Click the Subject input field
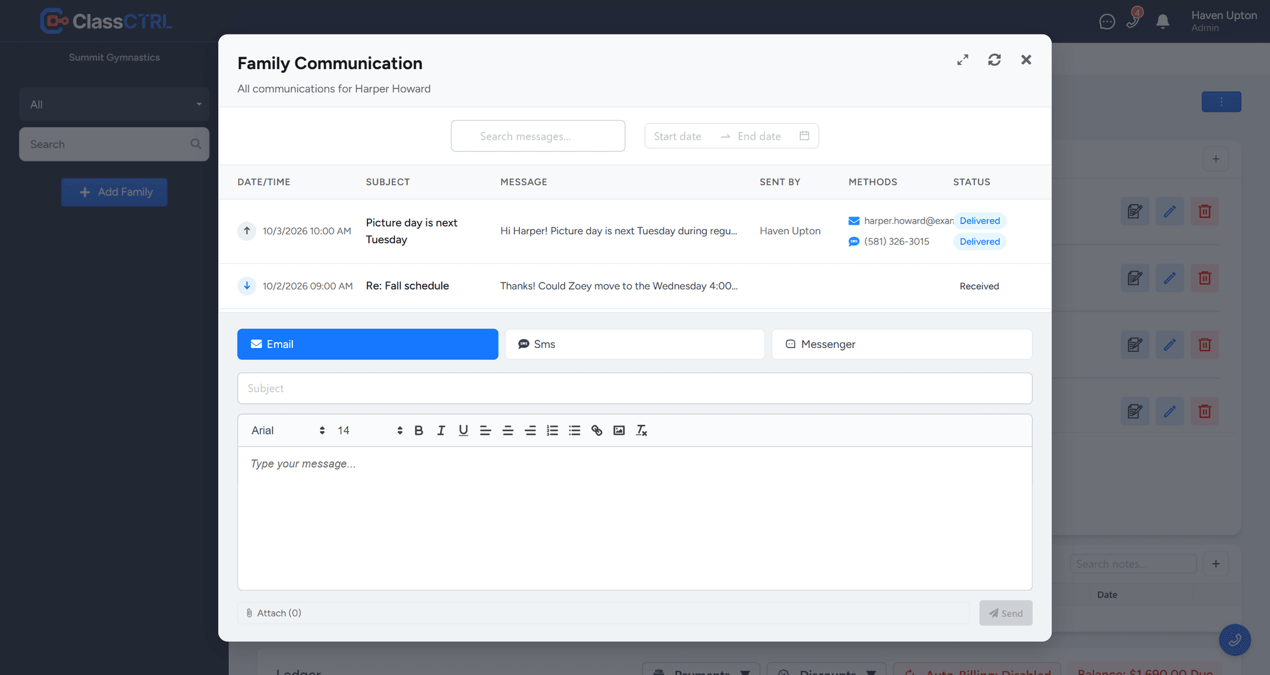The image size is (1270, 675). pyautogui.click(x=635, y=388)
